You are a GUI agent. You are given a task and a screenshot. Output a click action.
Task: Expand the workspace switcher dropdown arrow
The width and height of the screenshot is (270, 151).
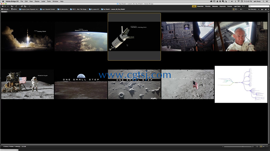pyautogui.click(x=244, y=6)
